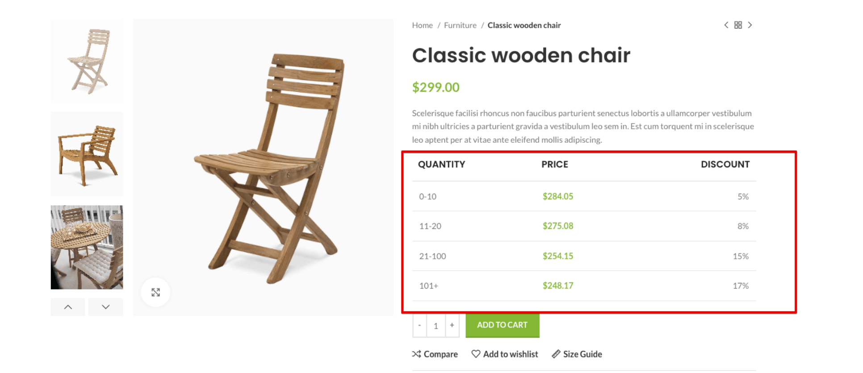Select the patio table scene thumbnail
The height and width of the screenshot is (373, 863).
[x=87, y=247]
